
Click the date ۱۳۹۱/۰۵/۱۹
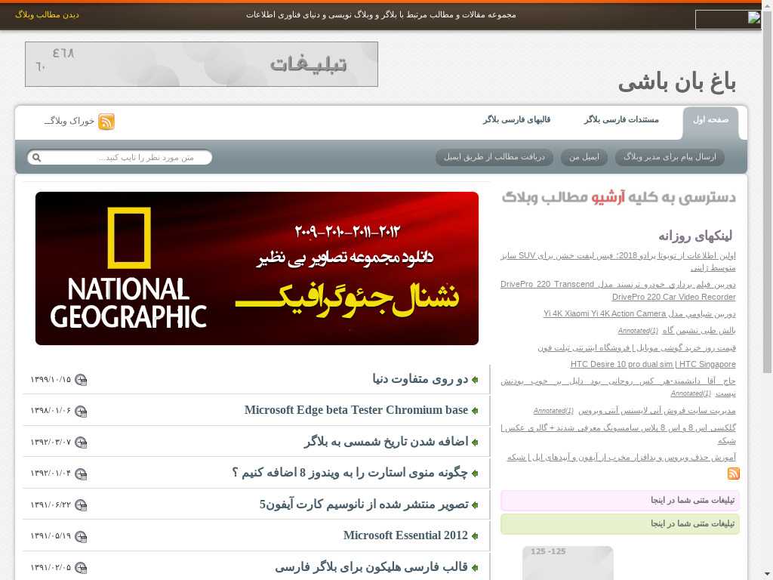[x=51, y=537]
